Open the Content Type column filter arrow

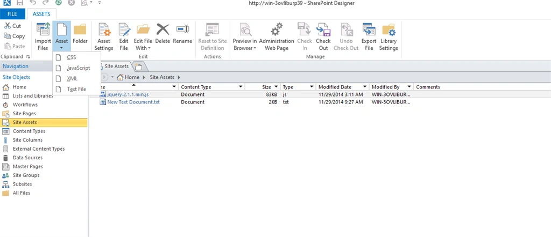241,87
